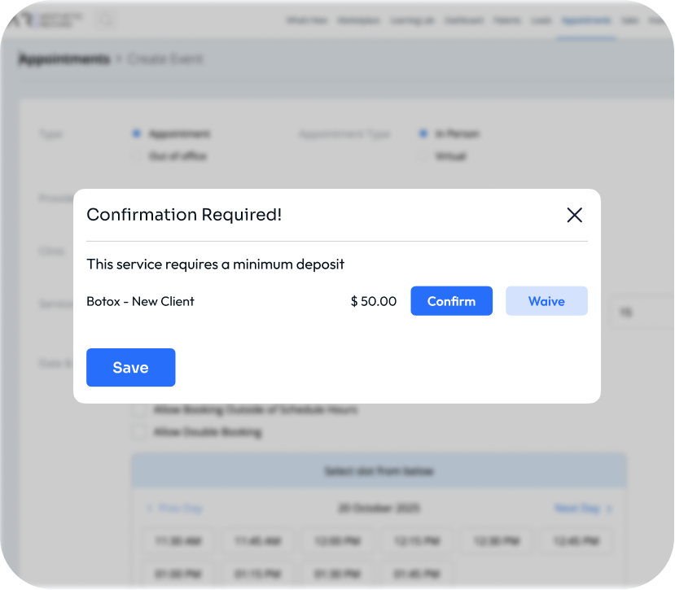Choose the Virtual appointment type
Viewport: 675px width, 590px height.
(423, 155)
